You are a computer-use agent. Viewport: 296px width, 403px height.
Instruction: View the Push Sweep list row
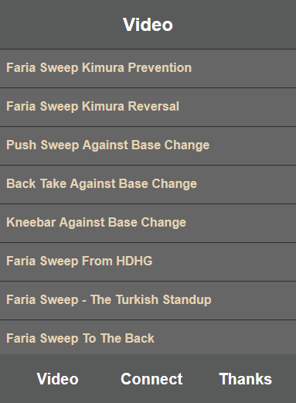point(148,145)
